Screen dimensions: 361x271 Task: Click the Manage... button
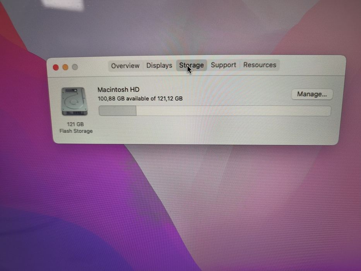312,94
